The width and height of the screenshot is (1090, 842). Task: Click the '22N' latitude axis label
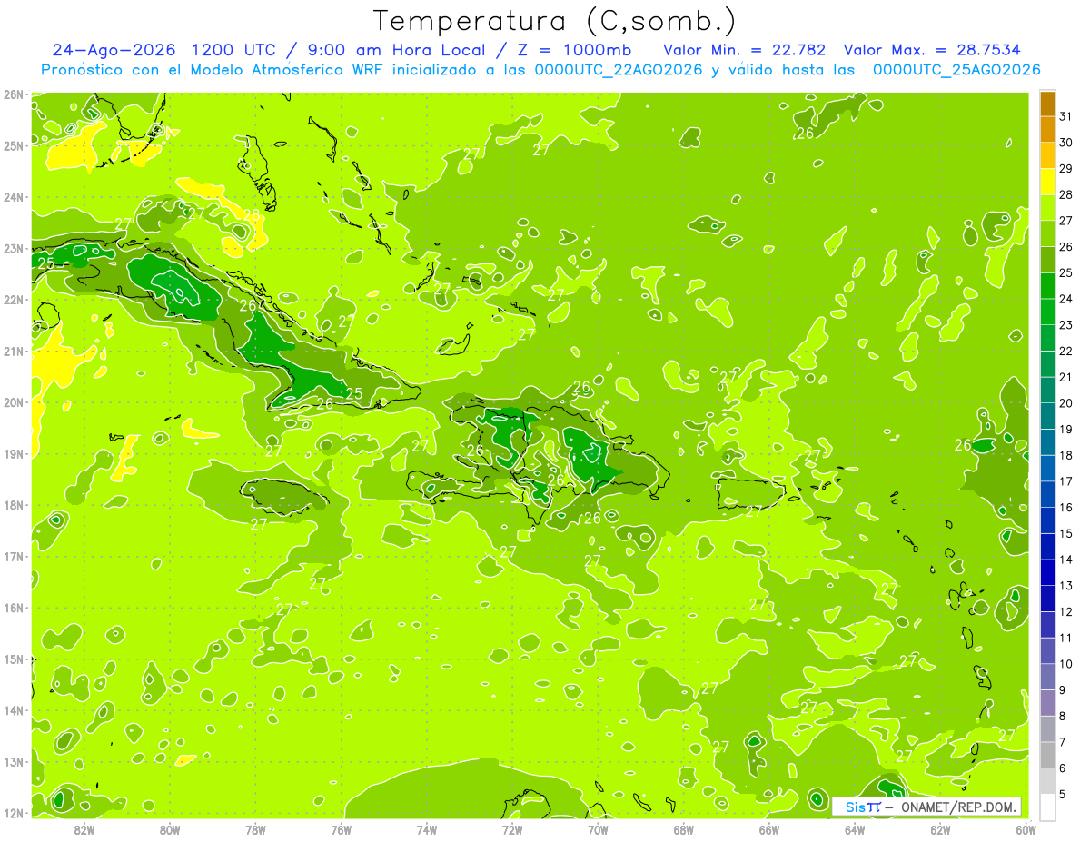point(14,300)
